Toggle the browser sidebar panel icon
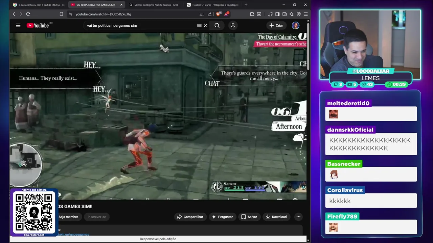 (277, 14)
